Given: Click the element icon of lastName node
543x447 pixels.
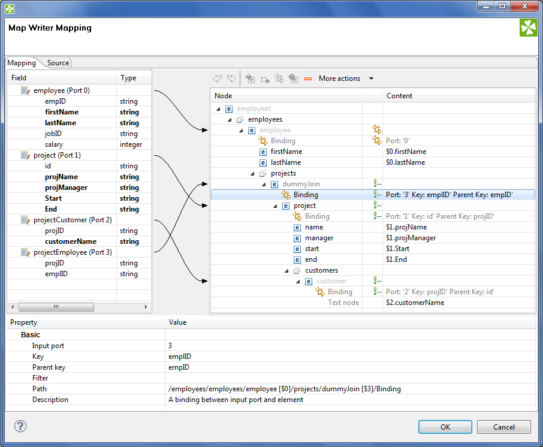Looking at the screenshot, I should click(263, 163).
